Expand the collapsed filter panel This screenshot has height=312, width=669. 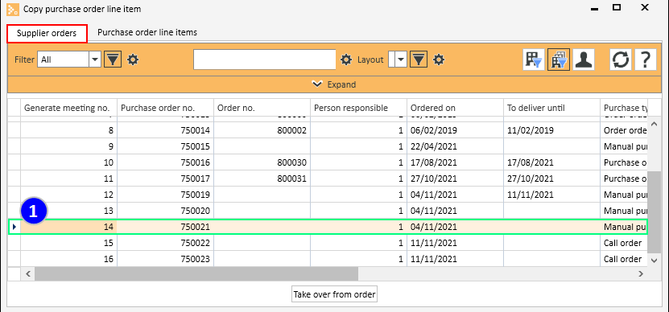pos(335,84)
